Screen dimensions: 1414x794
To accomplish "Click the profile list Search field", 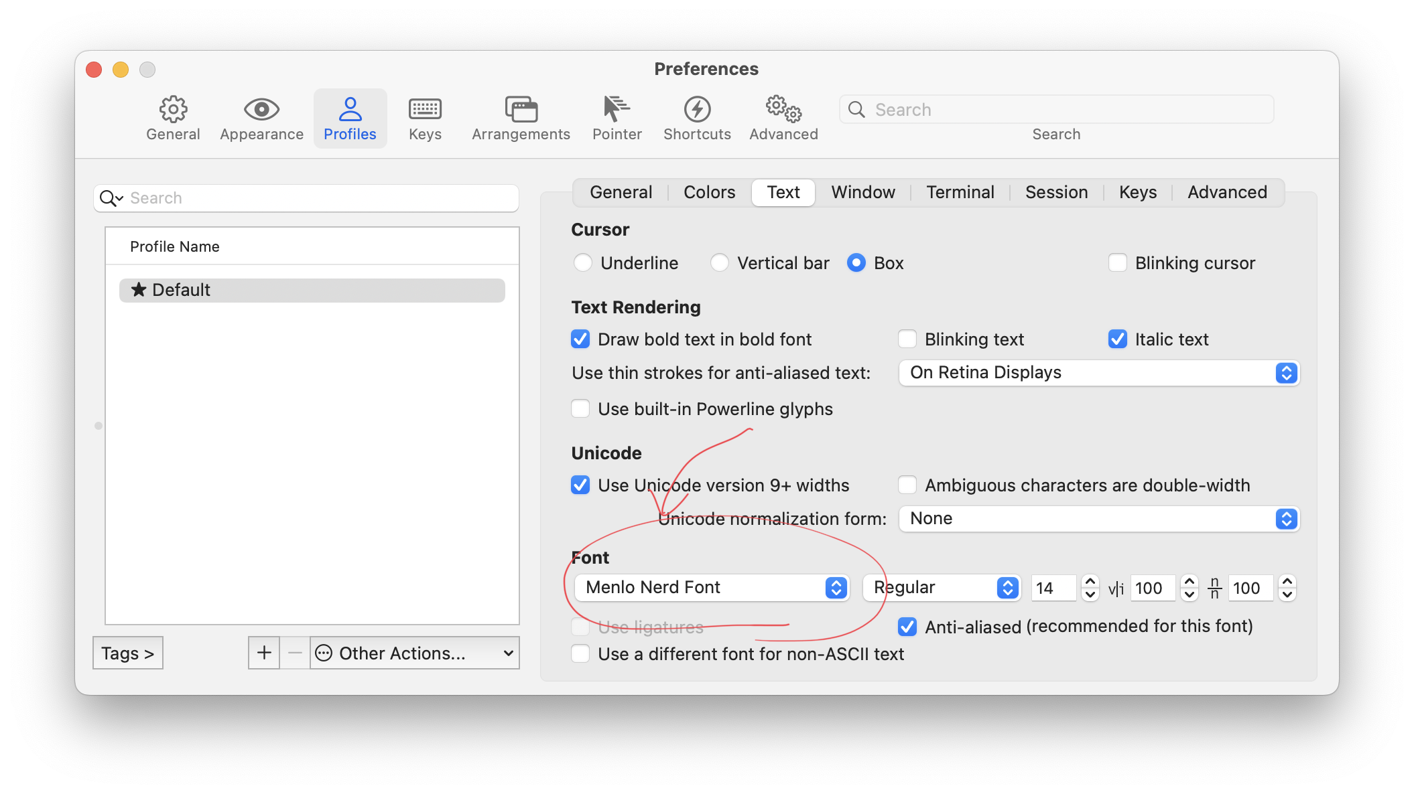I will (x=315, y=198).
